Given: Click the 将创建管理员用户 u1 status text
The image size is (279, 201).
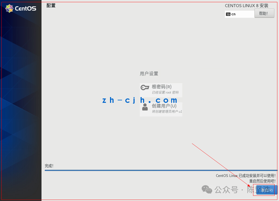Looking at the screenshot, I should (x=167, y=112).
